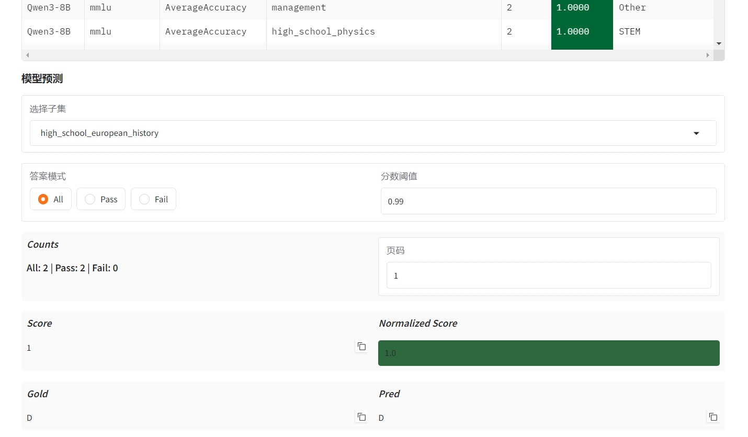Click the STEM category cell
This screenshot has height=437, width=748.
pyautogui.click(x=629, y=32)
